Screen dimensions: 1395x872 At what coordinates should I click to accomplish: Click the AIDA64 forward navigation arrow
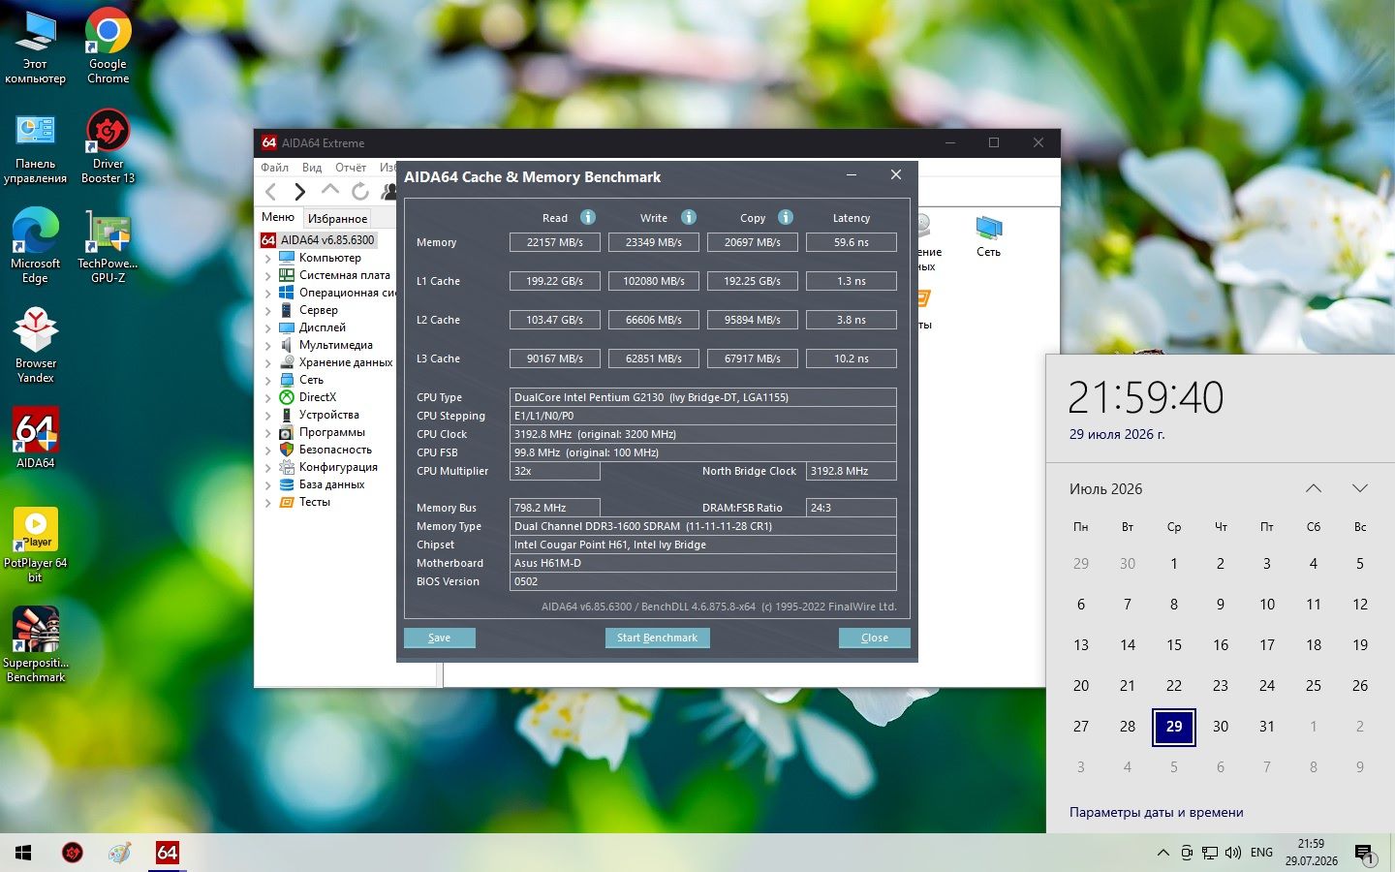tap(300, 192)
